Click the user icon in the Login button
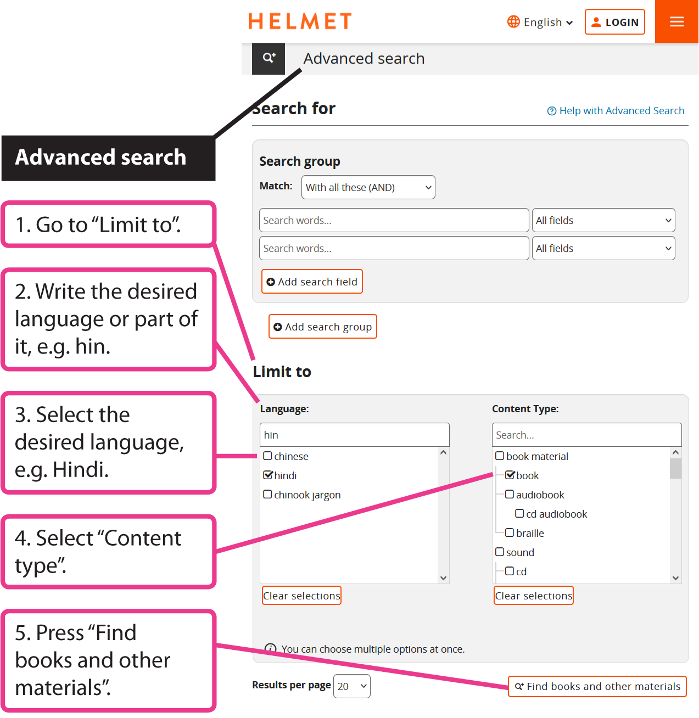Viewport: 699px width, 718px height. (596, 22)
